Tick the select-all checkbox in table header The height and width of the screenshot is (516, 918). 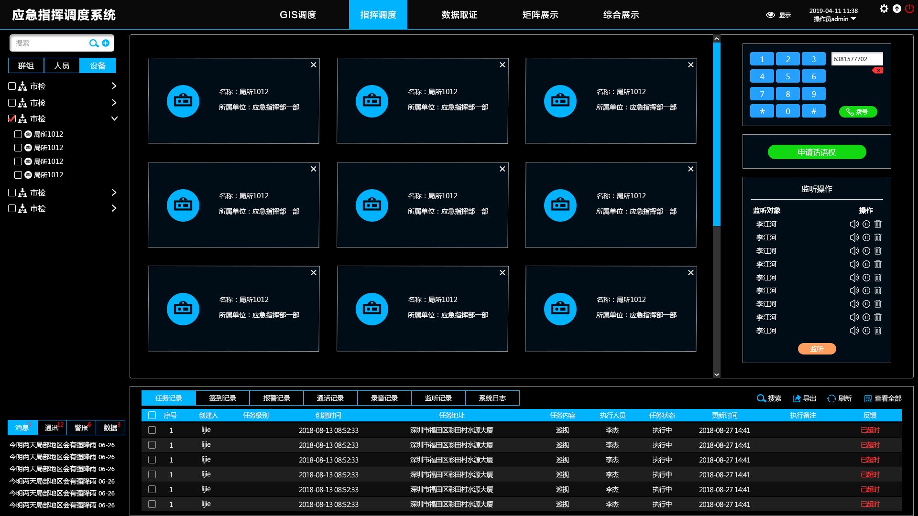click(x=152, y=415)
